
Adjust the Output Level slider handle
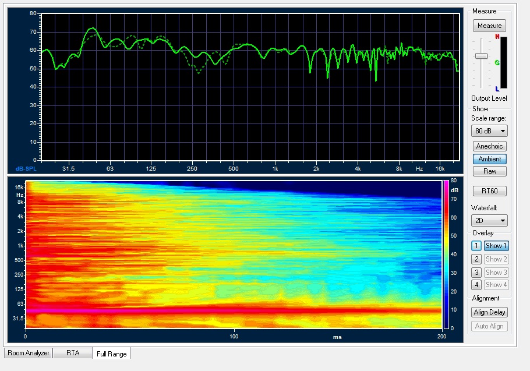(x=481, y=56)
